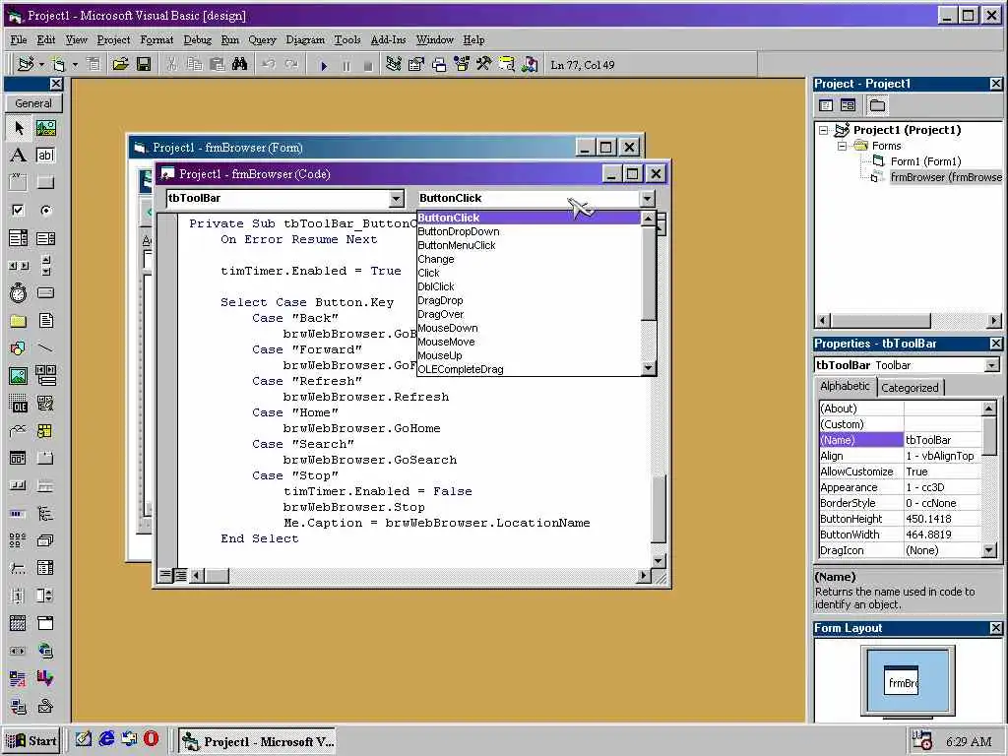Open the Toolbox toolbar icon
This screenshot has height=756, width=1008.
point(484,64)
